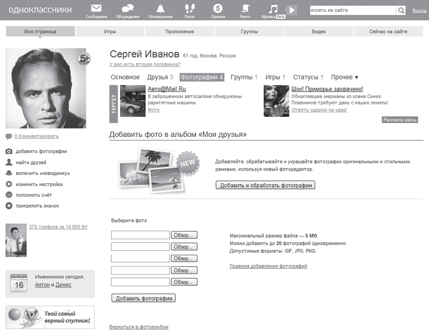Open Музыка note icon
The height and width of the screenshot is (335, 429).
pyautogui.click(x=273, y=9)
